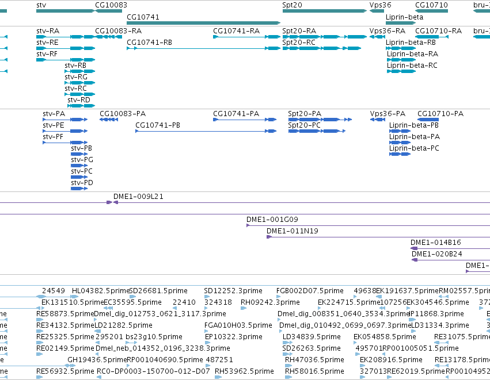The width and height of the screenshot is (490, 380).
Task: Select transcript stv-RE
Action: tap(66, 48)
